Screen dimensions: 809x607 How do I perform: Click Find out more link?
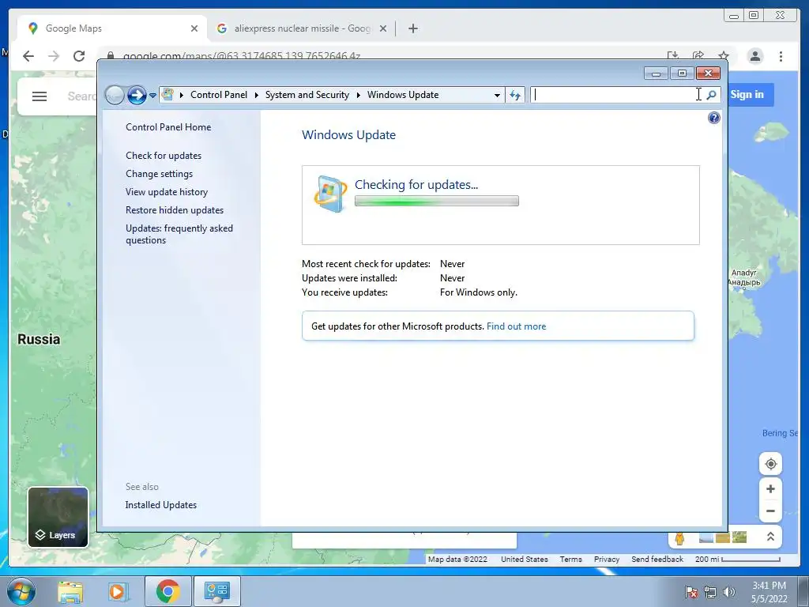point(516,326)
